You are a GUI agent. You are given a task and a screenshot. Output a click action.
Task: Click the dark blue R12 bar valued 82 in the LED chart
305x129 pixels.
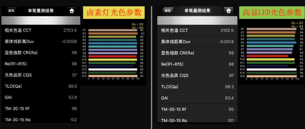268,66
